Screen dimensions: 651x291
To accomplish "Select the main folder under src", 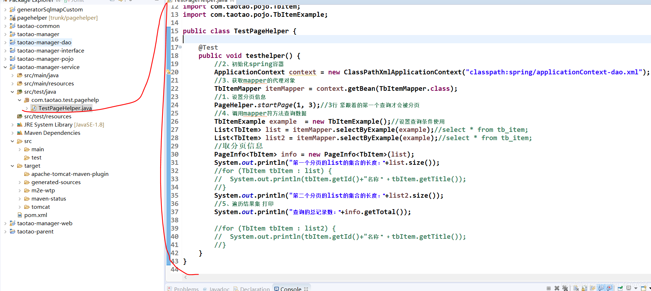I will pos(34,149).
